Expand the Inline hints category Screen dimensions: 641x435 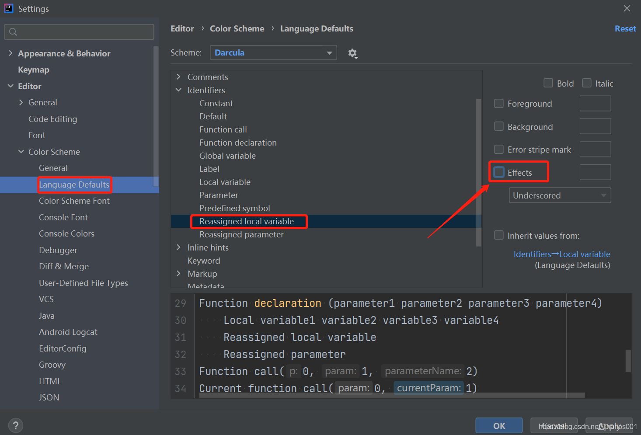pos(178,247)
